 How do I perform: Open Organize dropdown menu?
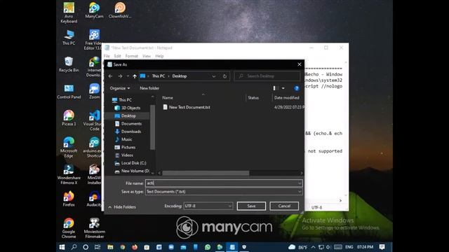120,88
